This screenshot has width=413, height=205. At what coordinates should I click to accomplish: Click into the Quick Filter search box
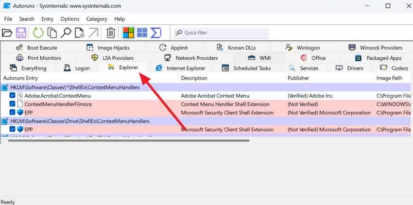221,33
